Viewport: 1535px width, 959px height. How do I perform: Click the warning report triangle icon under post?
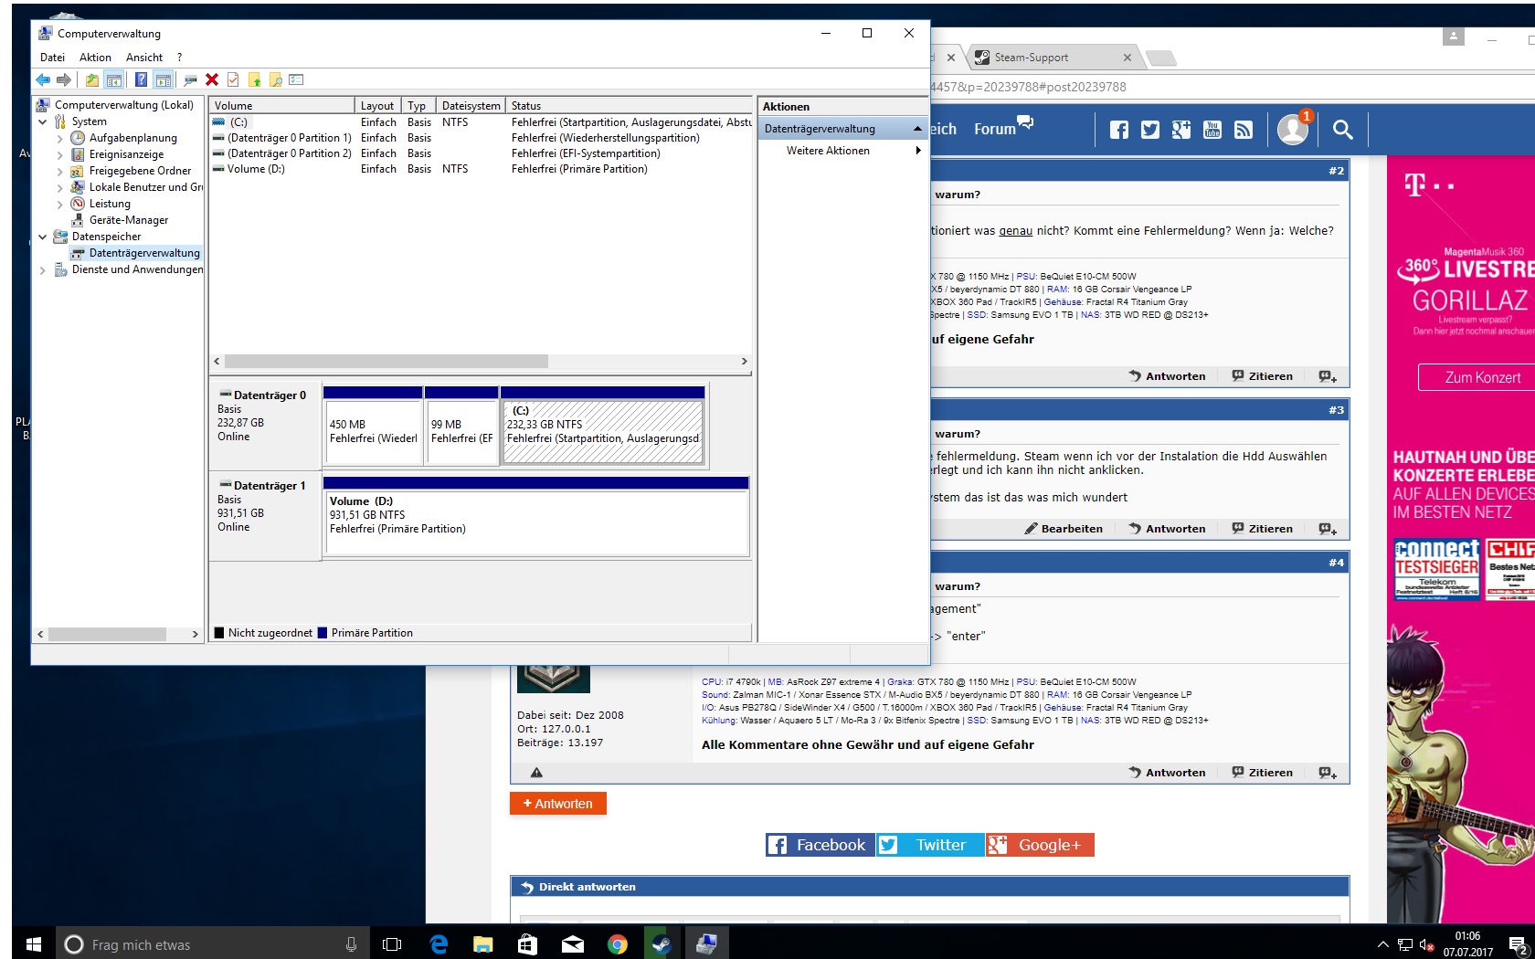coord(537,773)
